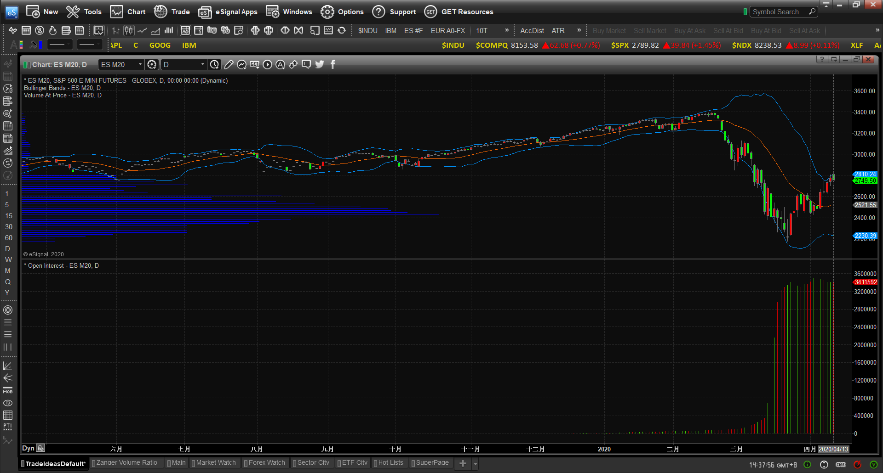883x473 pixels.
Task: Open the text color palette swatch
Action: tap(21, 45)
